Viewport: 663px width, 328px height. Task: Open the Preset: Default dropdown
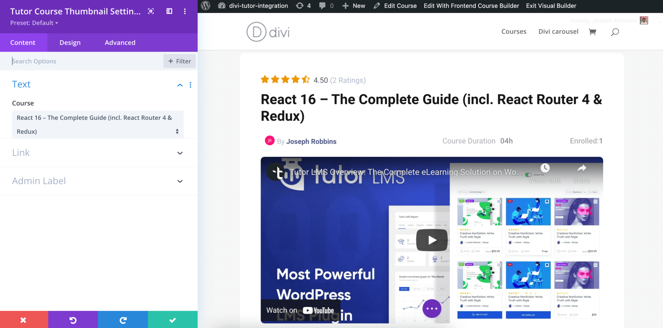point(34,23)
